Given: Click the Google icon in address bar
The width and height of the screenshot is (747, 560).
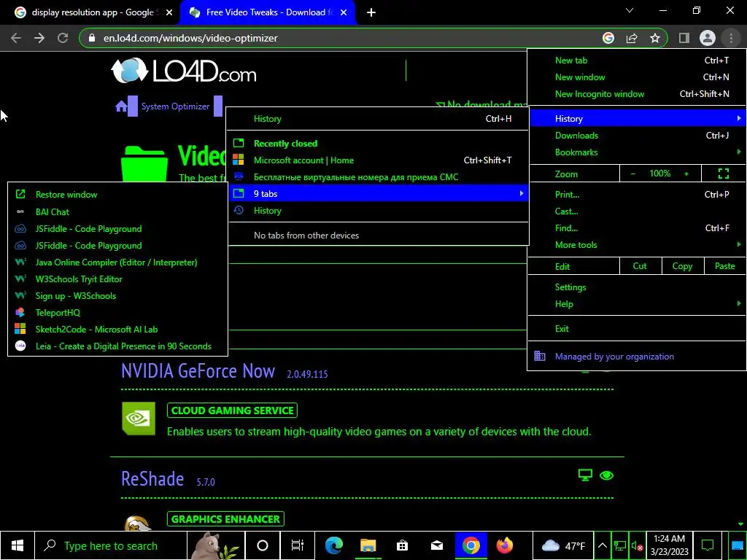Looking at the screenshot, I should coord(608,38).
